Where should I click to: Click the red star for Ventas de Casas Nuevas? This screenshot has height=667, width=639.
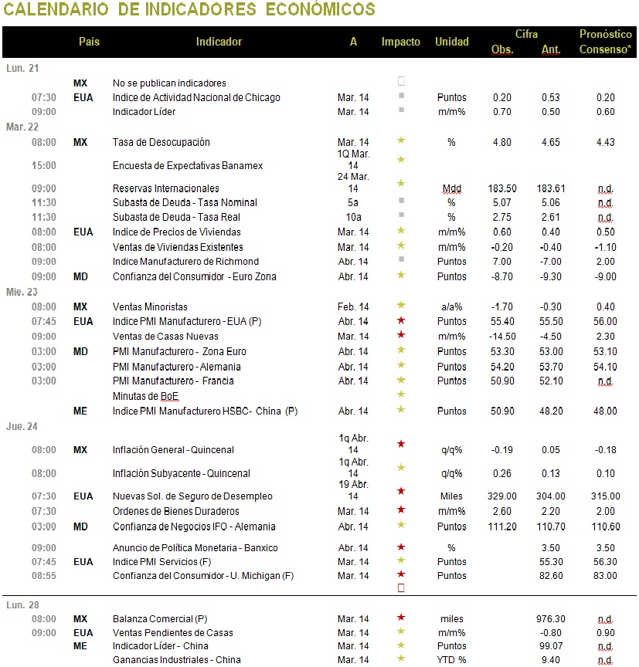pyautogui.click(x=400, y=335)
